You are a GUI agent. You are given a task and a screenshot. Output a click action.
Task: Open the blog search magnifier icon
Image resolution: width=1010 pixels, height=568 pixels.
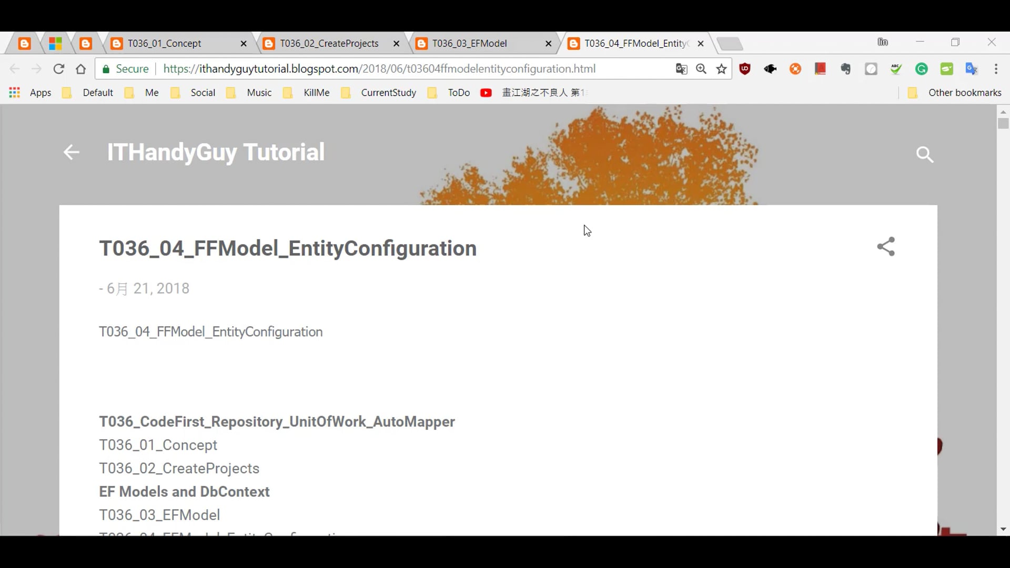[x=924, y=154]
